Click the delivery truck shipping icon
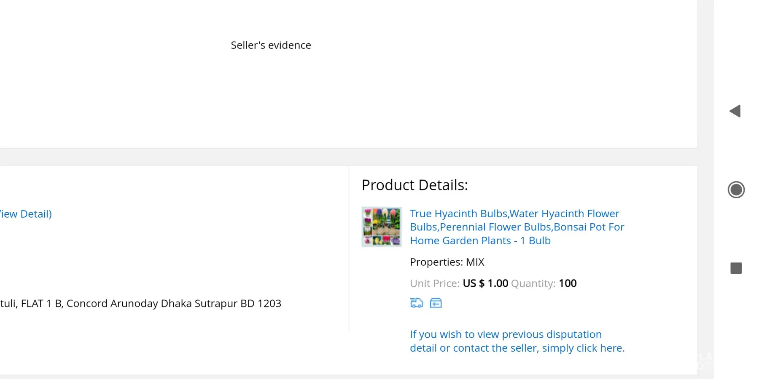The image size is (759, 379). (x=416, y=303)
